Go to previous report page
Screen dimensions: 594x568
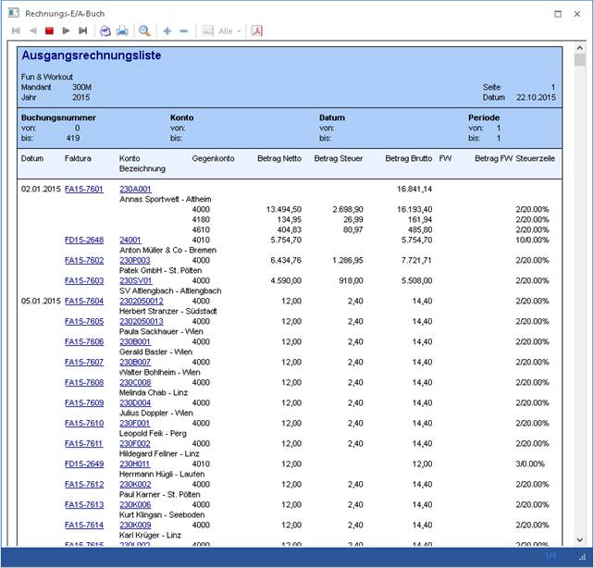point(32,31)
